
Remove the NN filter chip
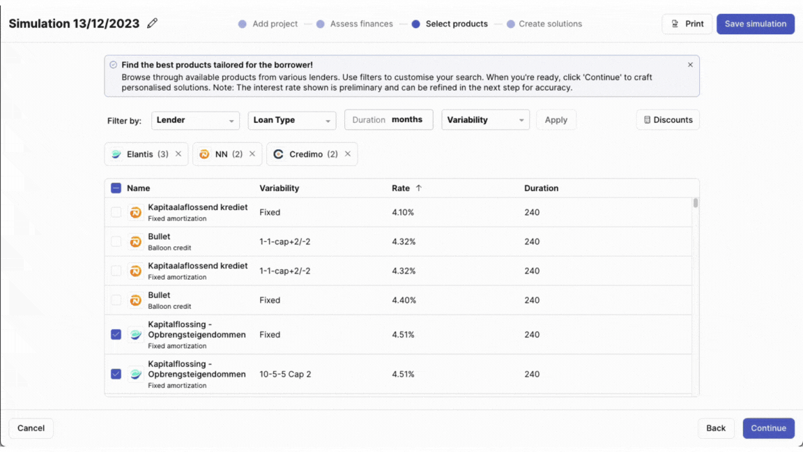pyautogui.click(x=252, y=153)
